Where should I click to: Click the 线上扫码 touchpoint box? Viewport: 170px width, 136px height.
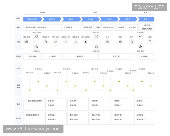(x=52, y=56)
